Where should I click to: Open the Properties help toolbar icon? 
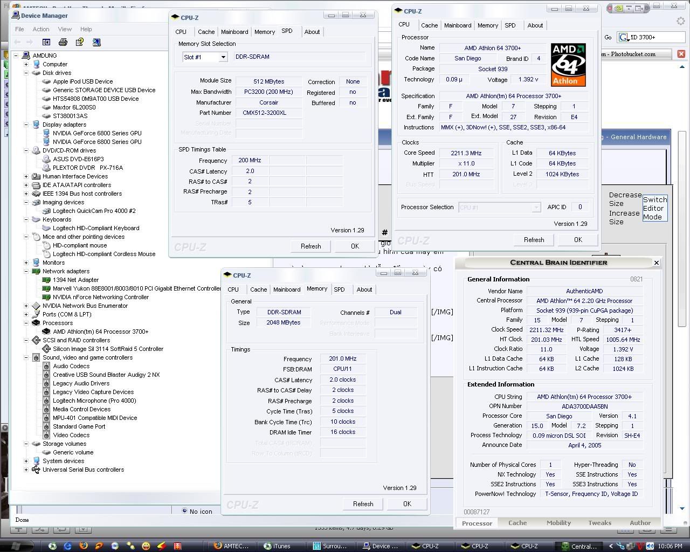tap(80, 42)
